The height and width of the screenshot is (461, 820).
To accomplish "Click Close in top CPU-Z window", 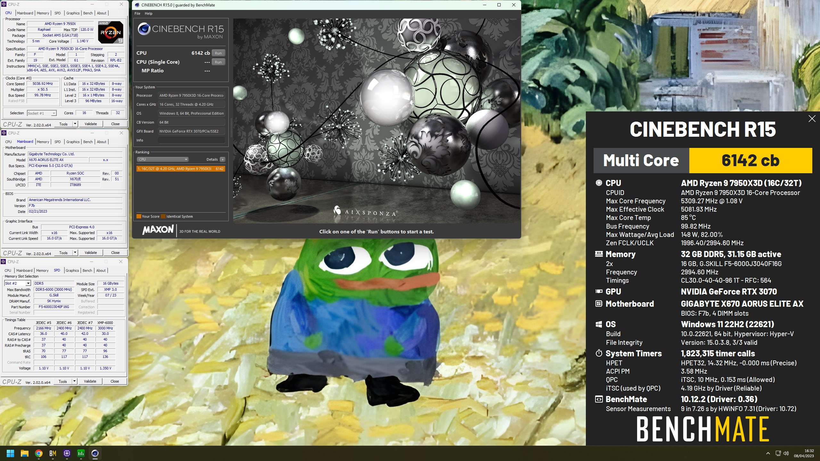I will click(x=115, y=124).
